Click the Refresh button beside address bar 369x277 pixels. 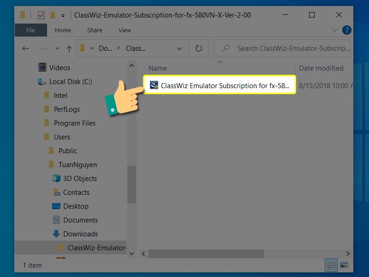point(199,48)
